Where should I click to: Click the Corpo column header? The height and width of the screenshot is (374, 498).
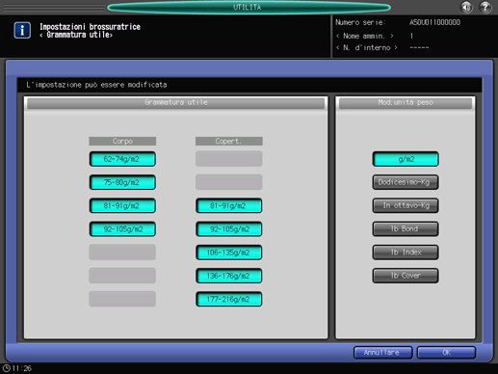click(122, 141)
